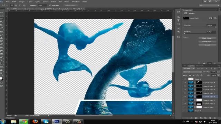Hide Layer 0 copy 4
The height and width of the screenshot is (124, 221).
[x=185, y=83]
